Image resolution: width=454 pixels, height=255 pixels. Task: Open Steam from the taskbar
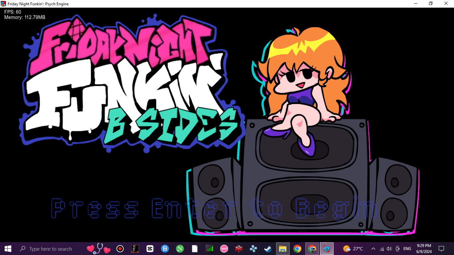pyautogui.click(x=268, y=249)
